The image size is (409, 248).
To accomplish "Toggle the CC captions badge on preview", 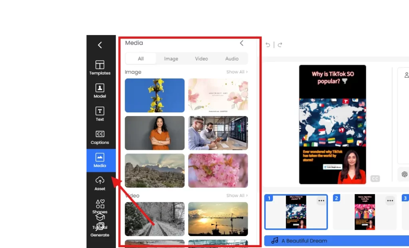I will [375, 179].
